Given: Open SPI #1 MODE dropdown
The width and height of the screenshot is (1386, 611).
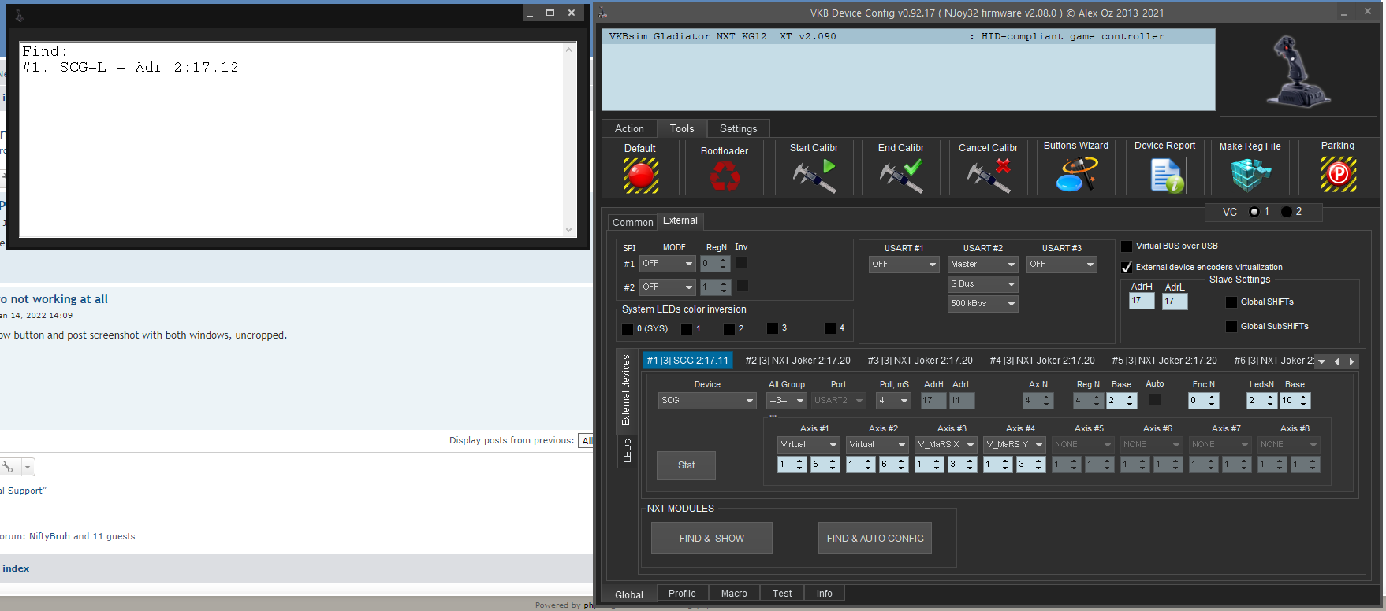Looking at the screenshot, I should point(667,264).
